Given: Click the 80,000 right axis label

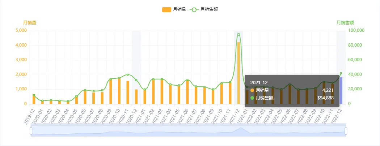Looking at the screenshot, I should 355,45.
